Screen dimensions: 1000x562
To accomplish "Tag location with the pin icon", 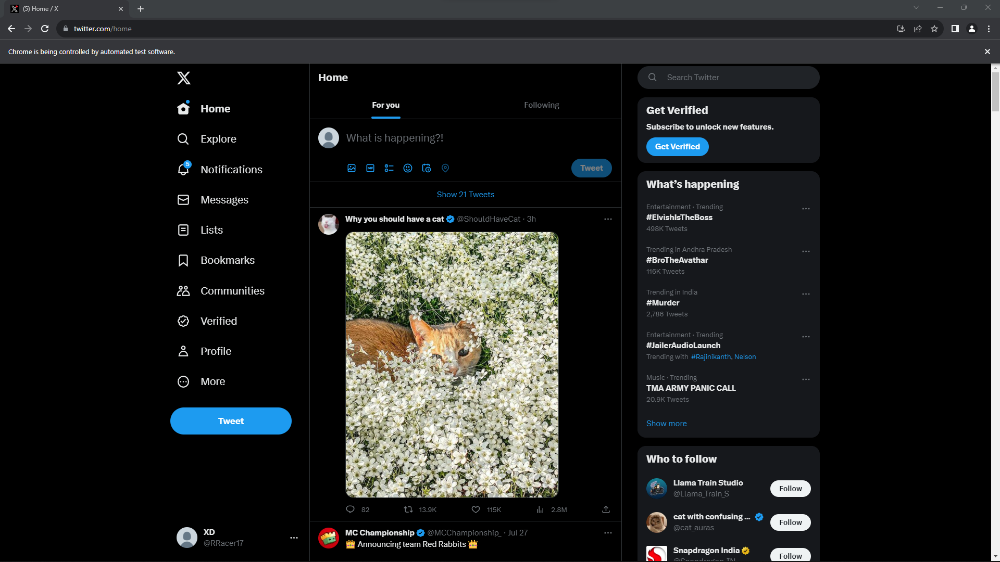I will [445, 168].
